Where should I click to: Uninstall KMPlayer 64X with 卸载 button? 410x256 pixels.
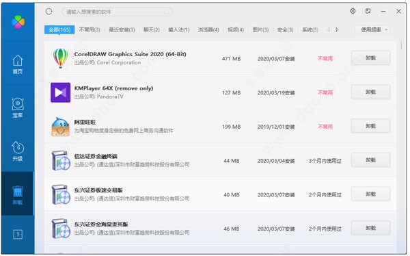tap(370, 92)
